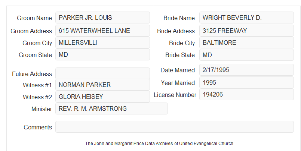Click the Year Married input

coord(246,82)
